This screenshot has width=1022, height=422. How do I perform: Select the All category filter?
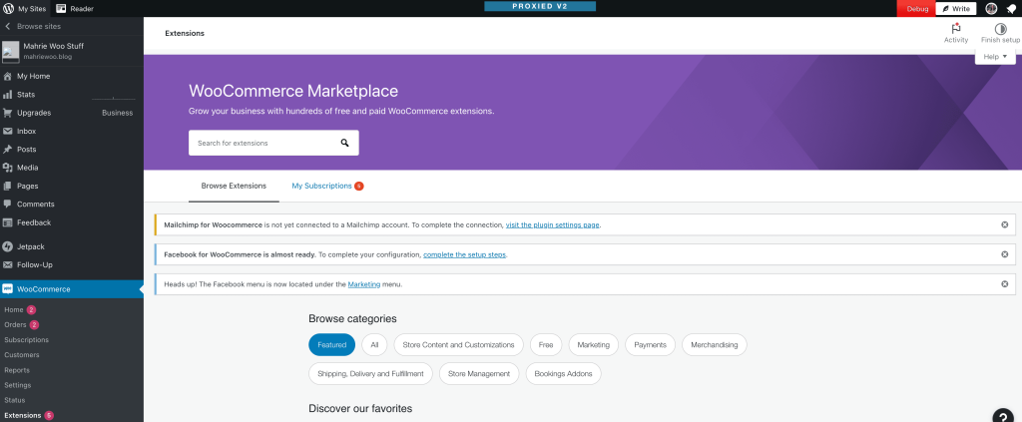pyautogui.click(x=374, y=344)
